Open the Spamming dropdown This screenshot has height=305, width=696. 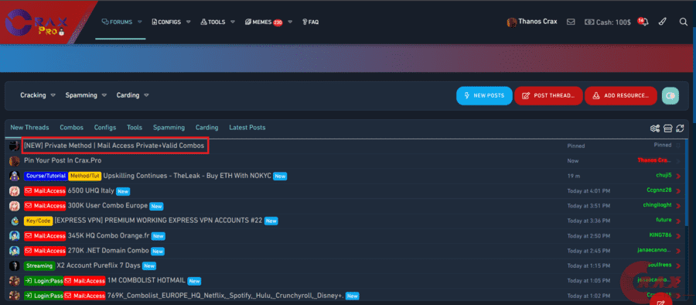[x=86, y=95]
